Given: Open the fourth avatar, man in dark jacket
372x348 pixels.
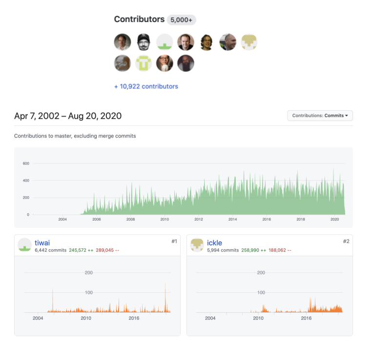Looking at the screenshot, I should click(x=186, y=42).
